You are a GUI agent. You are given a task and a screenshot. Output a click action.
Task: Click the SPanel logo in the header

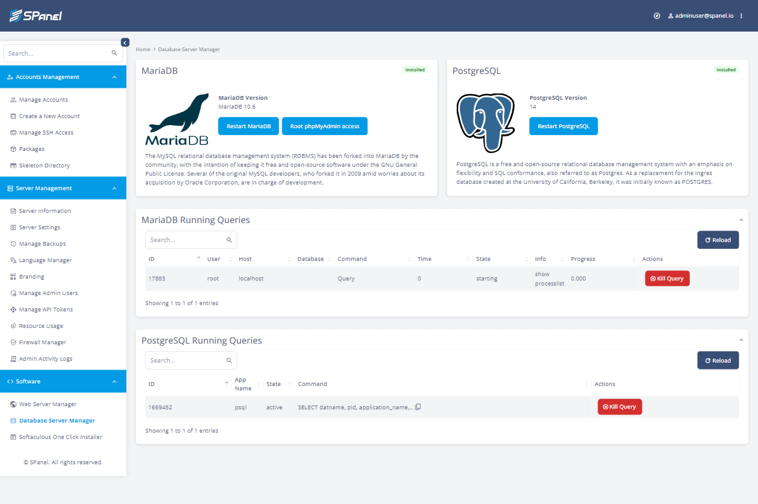point(34,15)
